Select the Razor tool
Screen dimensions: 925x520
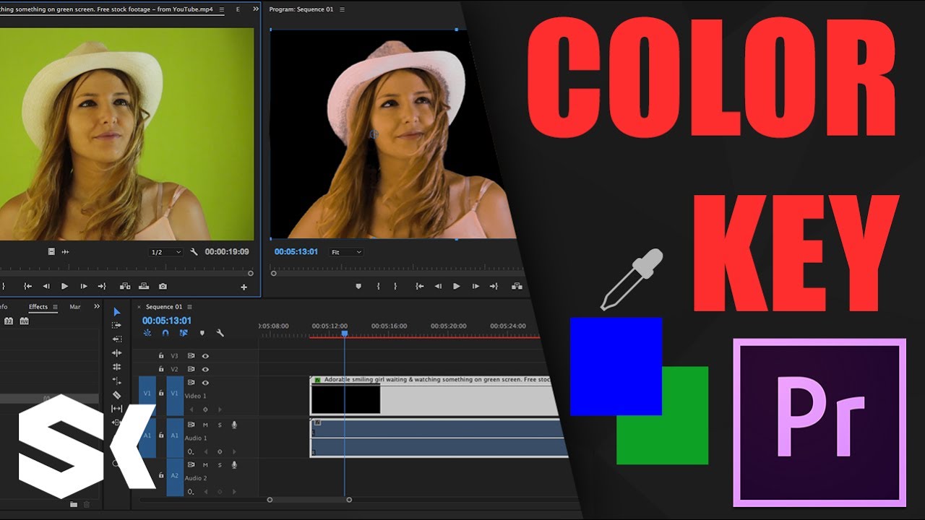pyautogui.click(x=117, y=395)
